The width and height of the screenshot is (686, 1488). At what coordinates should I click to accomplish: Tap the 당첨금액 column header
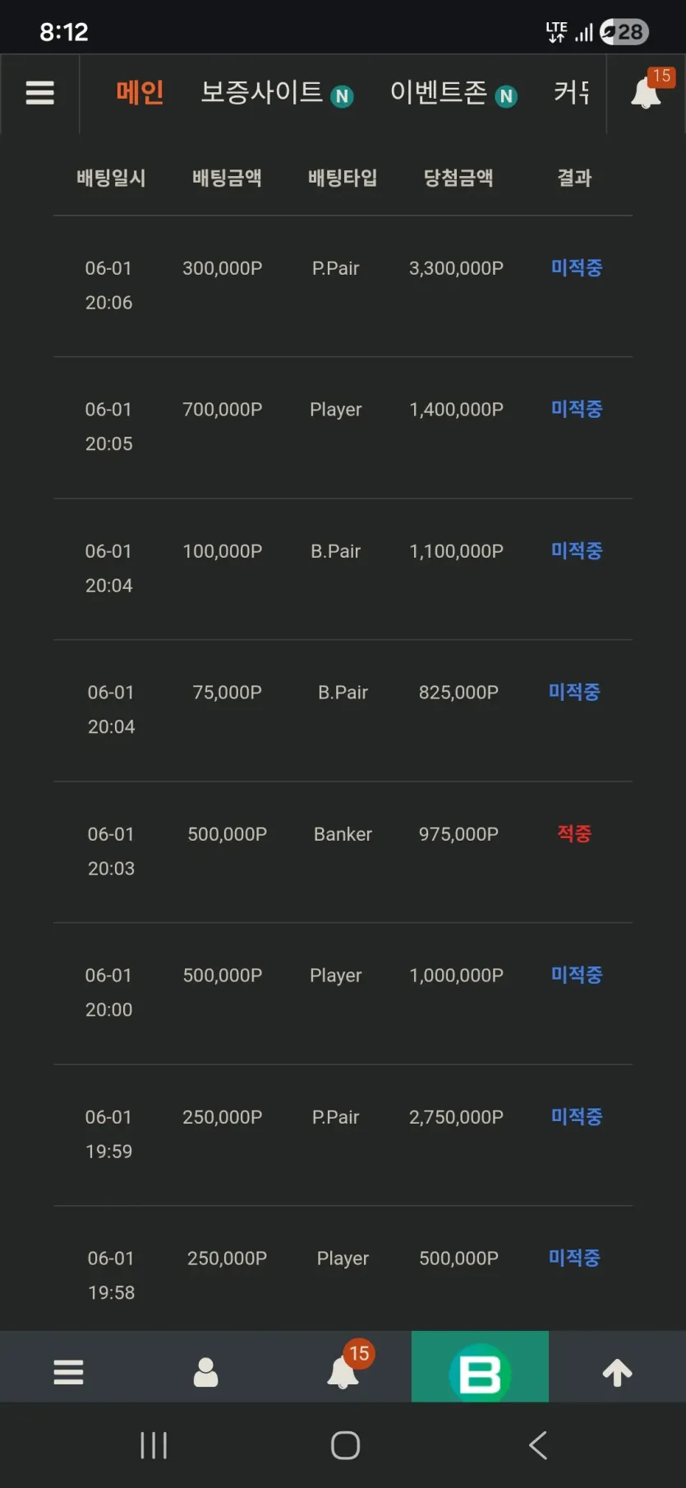pyautogui.click(x=458, y=178)
